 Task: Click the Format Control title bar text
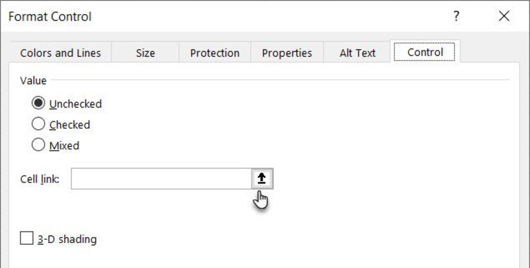pyautogui.click(x=50, y=16)
